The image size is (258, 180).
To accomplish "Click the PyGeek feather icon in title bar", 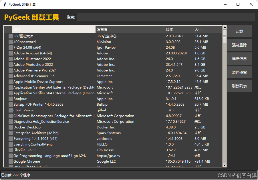I will click(x=5, y=4).
